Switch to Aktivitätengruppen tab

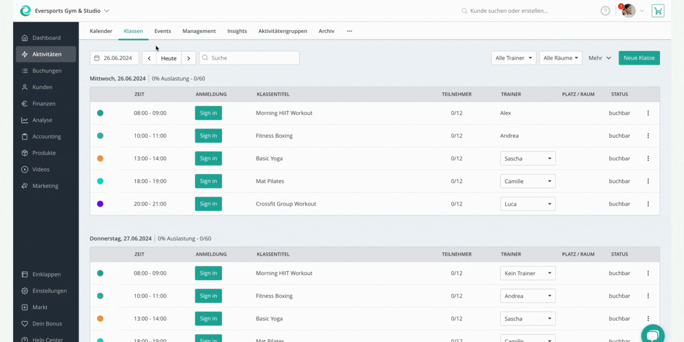point(283,31)
